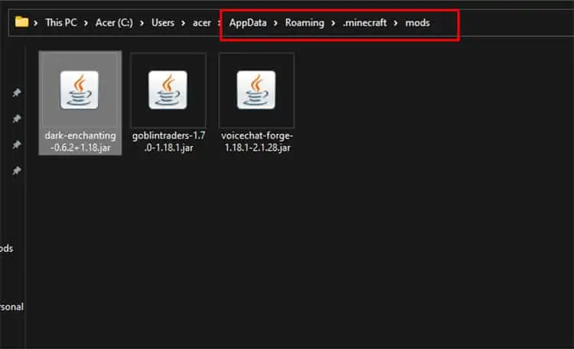The width and height of the screenshot is (574, 349).
Task: Click the third pin icon in sidebar
Action: (17, 145)
